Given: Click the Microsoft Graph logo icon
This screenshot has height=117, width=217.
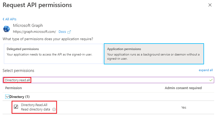Looking at the screenshot, I should click(6, 29).
